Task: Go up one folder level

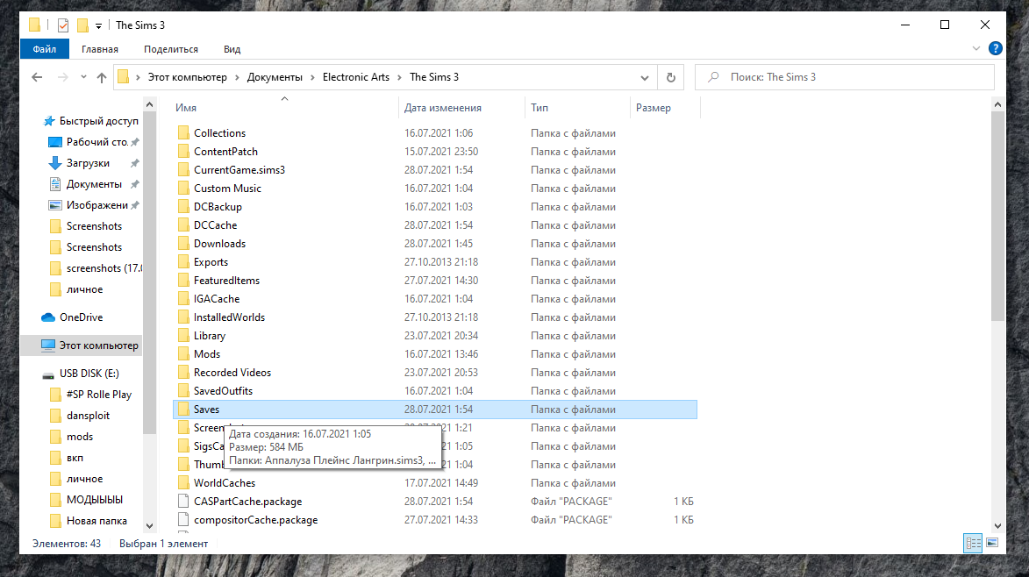Action: [102, 77]
